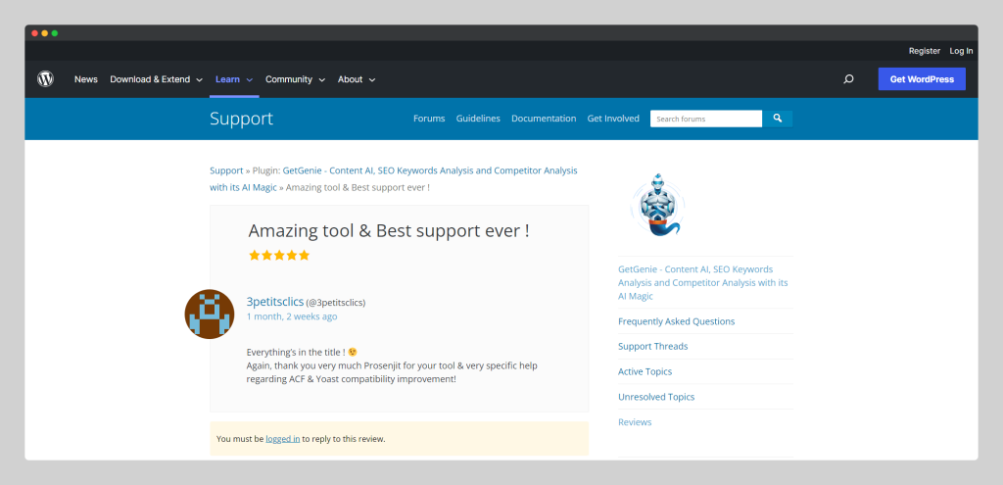Screen dimensions: 1003x485
Task: Open the site search magnifier icon
Action: tap(848, 79)
